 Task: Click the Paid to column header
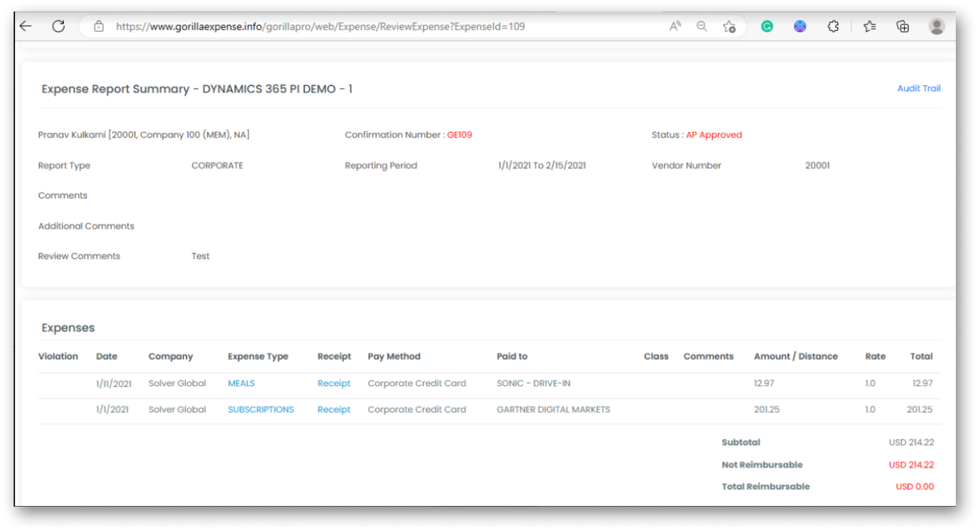click(512, 356)
